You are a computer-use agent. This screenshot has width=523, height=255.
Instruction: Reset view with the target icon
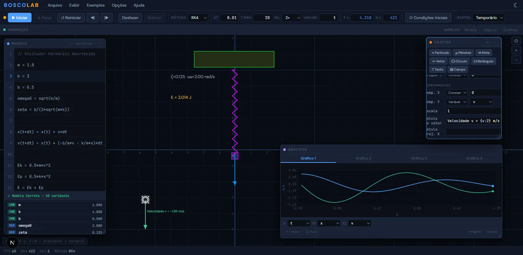tap(516, 41)
